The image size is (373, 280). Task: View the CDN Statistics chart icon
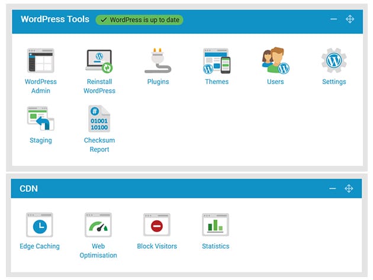pyautogui.click(x=216, y=226)
